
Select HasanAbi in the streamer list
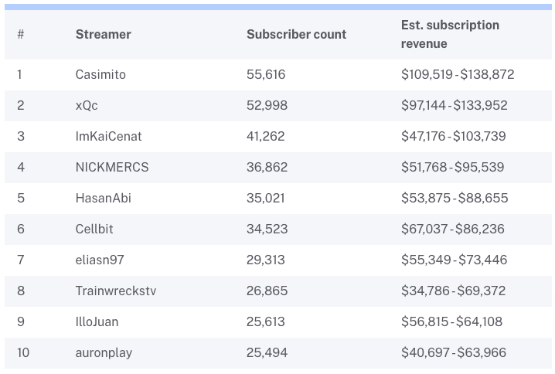103,199
